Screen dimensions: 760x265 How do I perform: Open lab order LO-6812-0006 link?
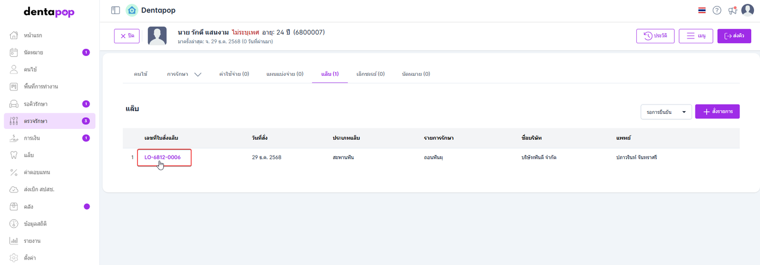click(x=162, y=157)
